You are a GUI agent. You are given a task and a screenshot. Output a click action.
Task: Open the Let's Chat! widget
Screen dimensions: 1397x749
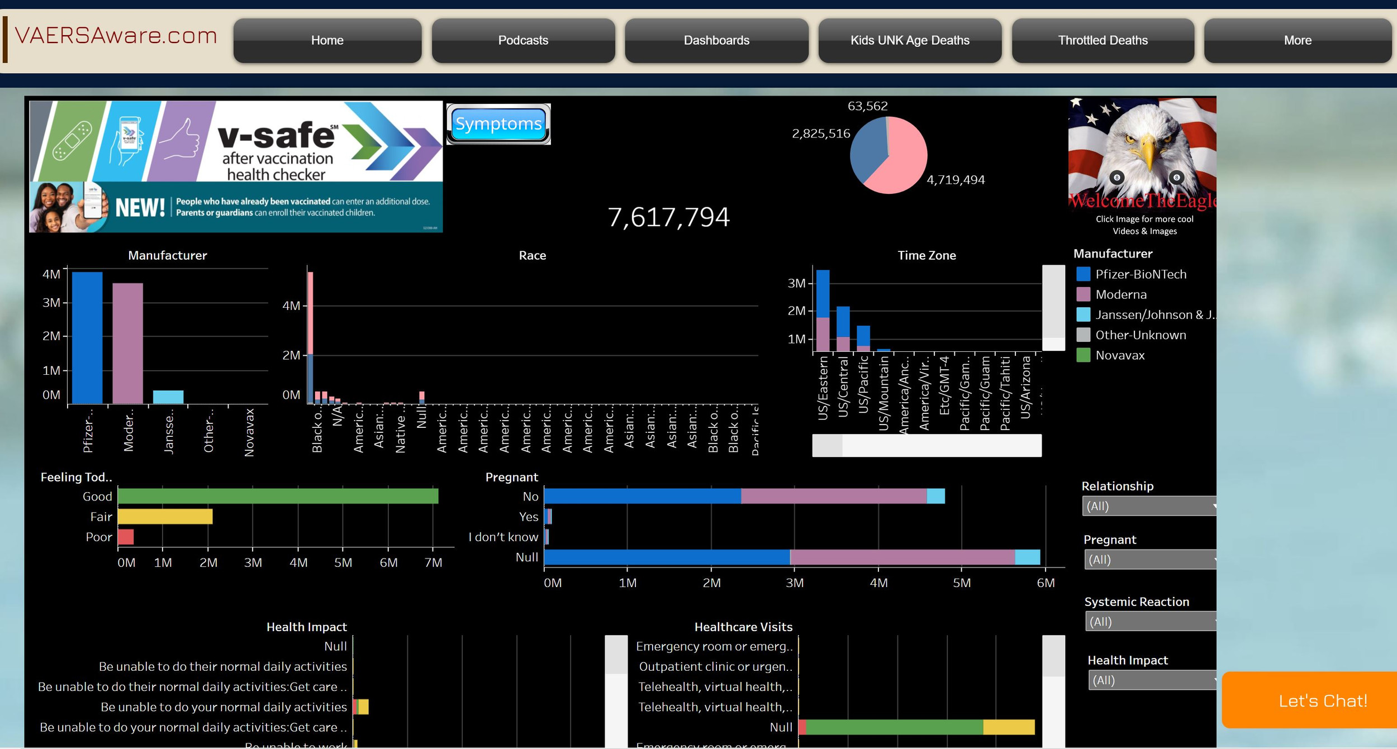[x=1322, y=700]
